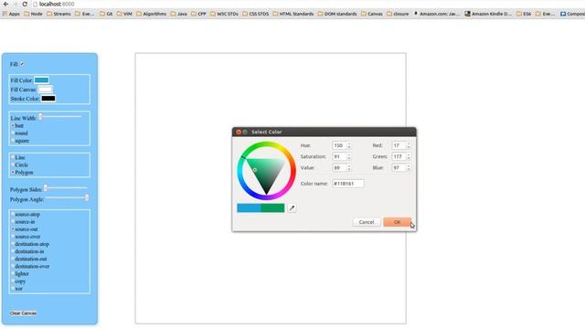Image resolution: width=585 pixels, height=329 pixels.
Task: Open the Fill Canvas color swatch
Action: point(46,90)
